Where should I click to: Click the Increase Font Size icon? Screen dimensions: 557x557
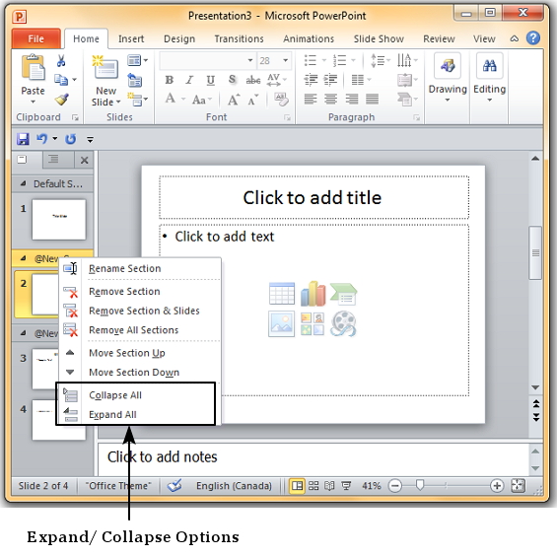[234, 101]
